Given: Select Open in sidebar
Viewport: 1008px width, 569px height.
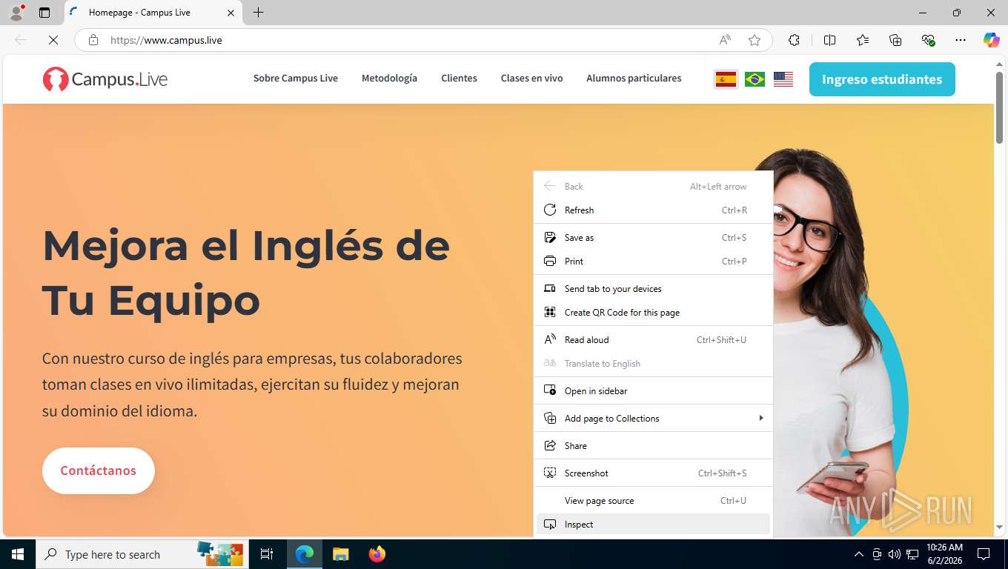Looking at the screenshot, I should point(653,390).
